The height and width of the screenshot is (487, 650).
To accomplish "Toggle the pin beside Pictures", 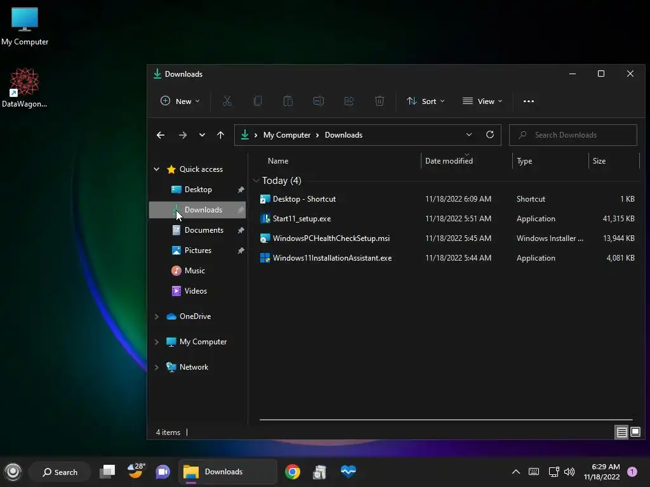I will [x=241, y=250].
